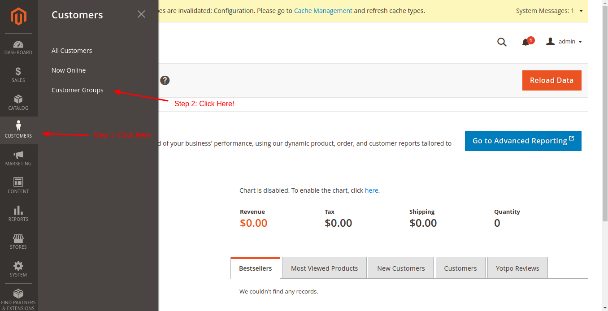Select Customer Groups menu entry
The image size is (608, 311).
(78, 90)
